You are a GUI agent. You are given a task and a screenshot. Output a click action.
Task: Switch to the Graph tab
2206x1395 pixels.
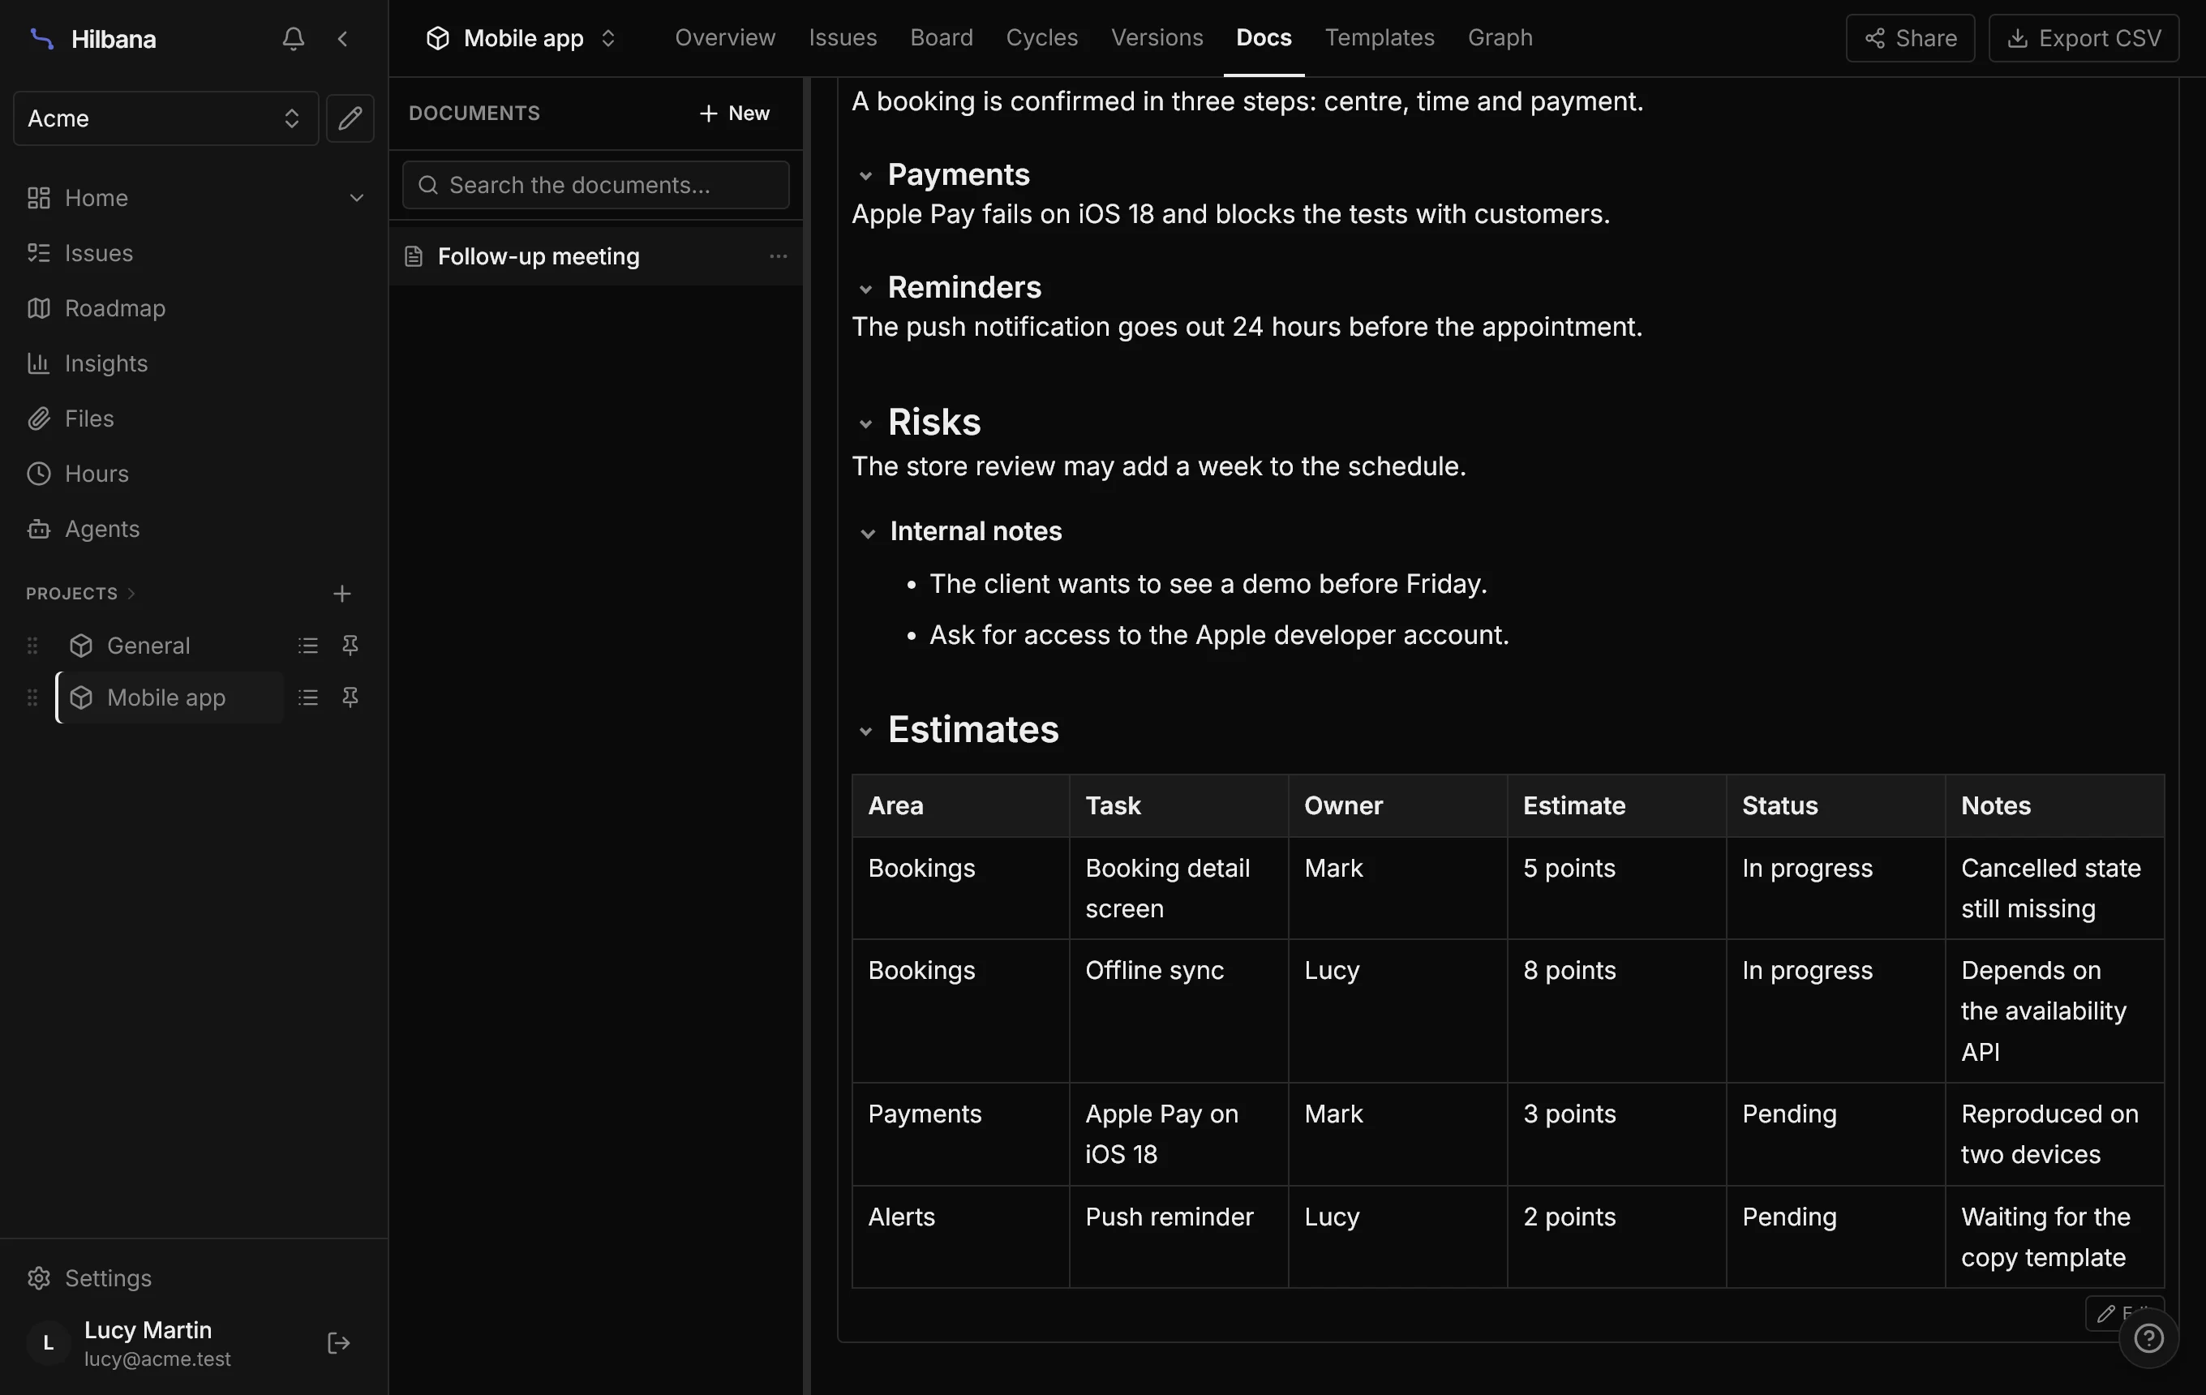coord(1500,38)
